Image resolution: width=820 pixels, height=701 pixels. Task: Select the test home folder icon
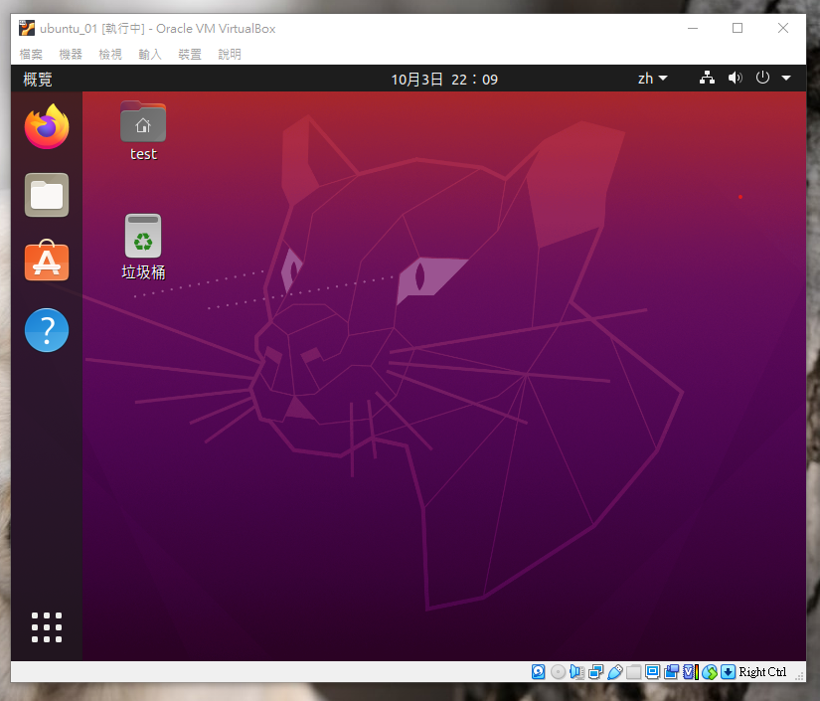143,121
